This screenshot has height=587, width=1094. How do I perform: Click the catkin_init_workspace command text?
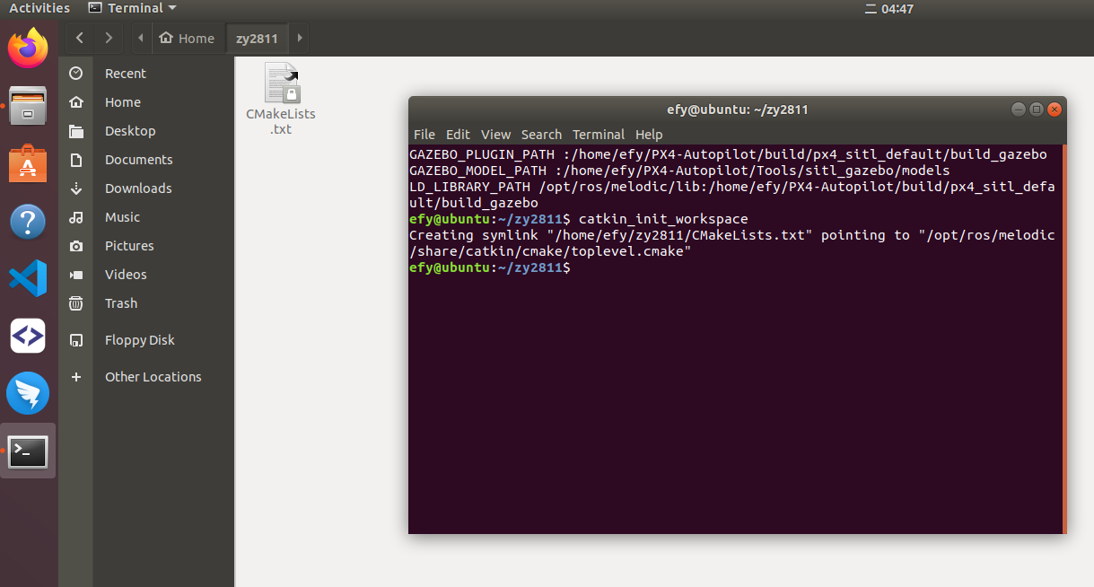pos(663,219)
